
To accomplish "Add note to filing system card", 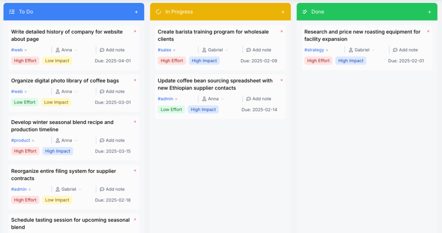I will coord(112,189).
